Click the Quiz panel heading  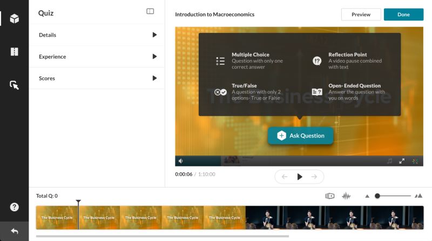pyautogui.click(x=46, y=13)
